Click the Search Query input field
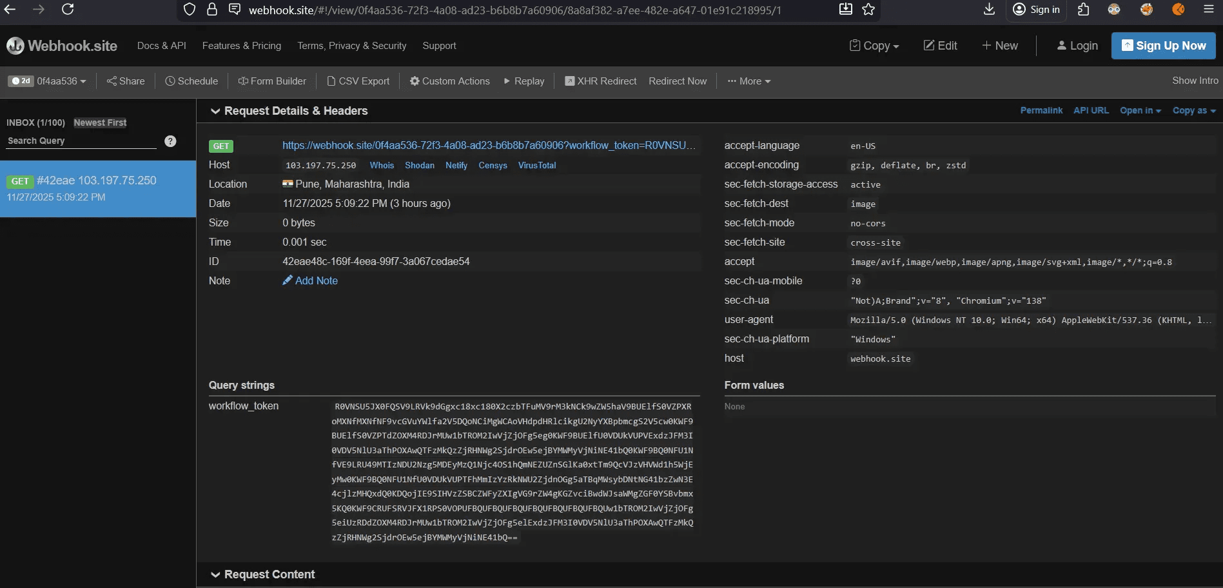Screen dimensions: 1223x588 [x=81, y=141]
